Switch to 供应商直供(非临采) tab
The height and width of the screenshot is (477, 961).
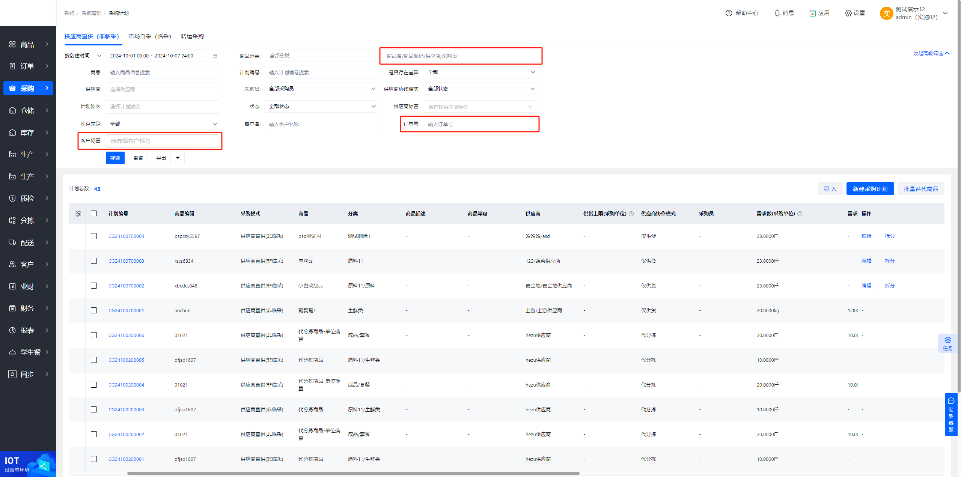(92, 36)
